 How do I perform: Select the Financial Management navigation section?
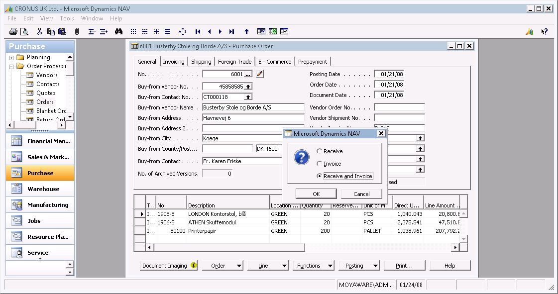tap(40, 141)
